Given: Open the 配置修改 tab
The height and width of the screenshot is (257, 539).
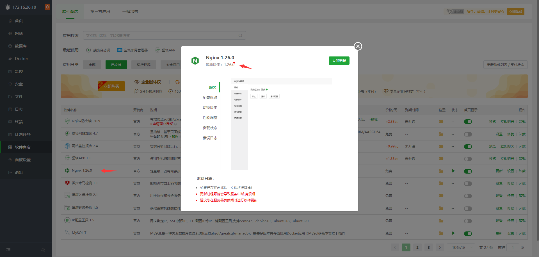Looking at the screenshot, I should (210, 97).
